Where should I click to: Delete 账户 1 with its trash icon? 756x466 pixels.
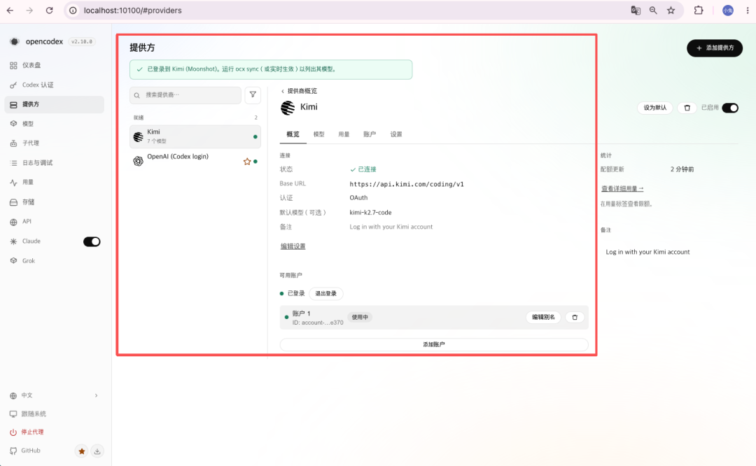point(575,317)
